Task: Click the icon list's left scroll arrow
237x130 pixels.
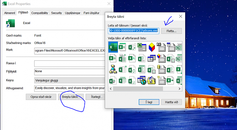Action: click(111, 89)
